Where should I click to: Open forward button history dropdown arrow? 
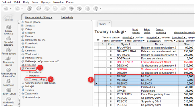22,9
